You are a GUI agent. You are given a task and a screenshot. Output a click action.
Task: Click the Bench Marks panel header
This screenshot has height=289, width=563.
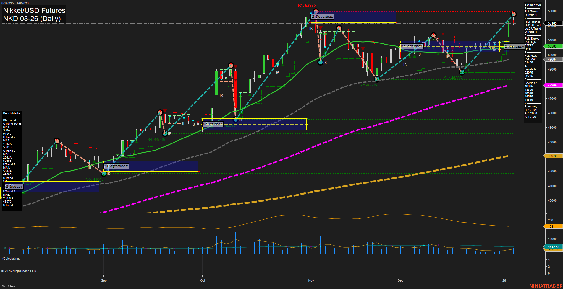click(x=12, y=113)
